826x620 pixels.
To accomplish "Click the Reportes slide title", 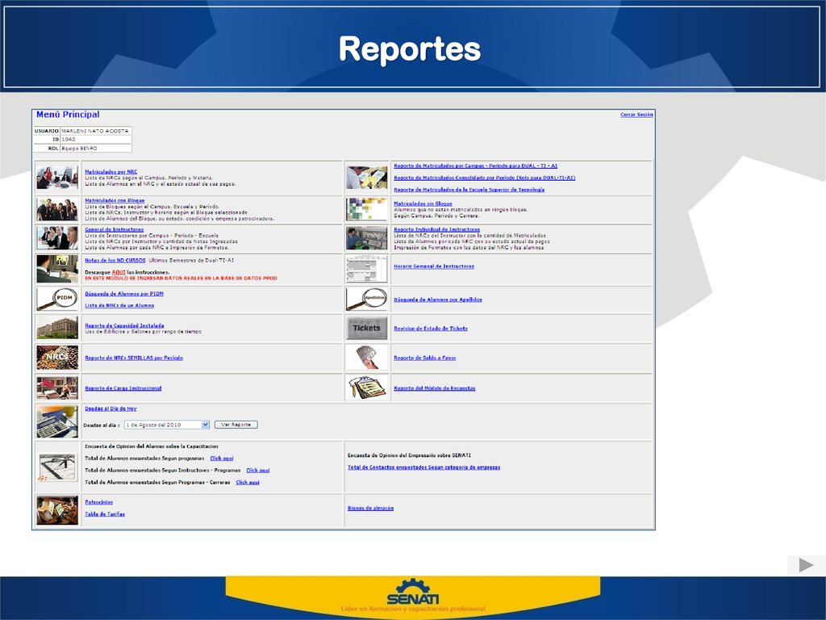I will (x=410, y=49).
